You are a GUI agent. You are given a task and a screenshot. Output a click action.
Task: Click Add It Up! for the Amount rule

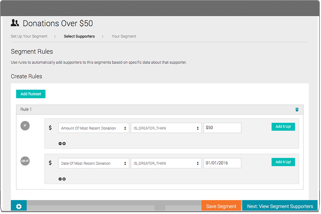pos(283,127)
